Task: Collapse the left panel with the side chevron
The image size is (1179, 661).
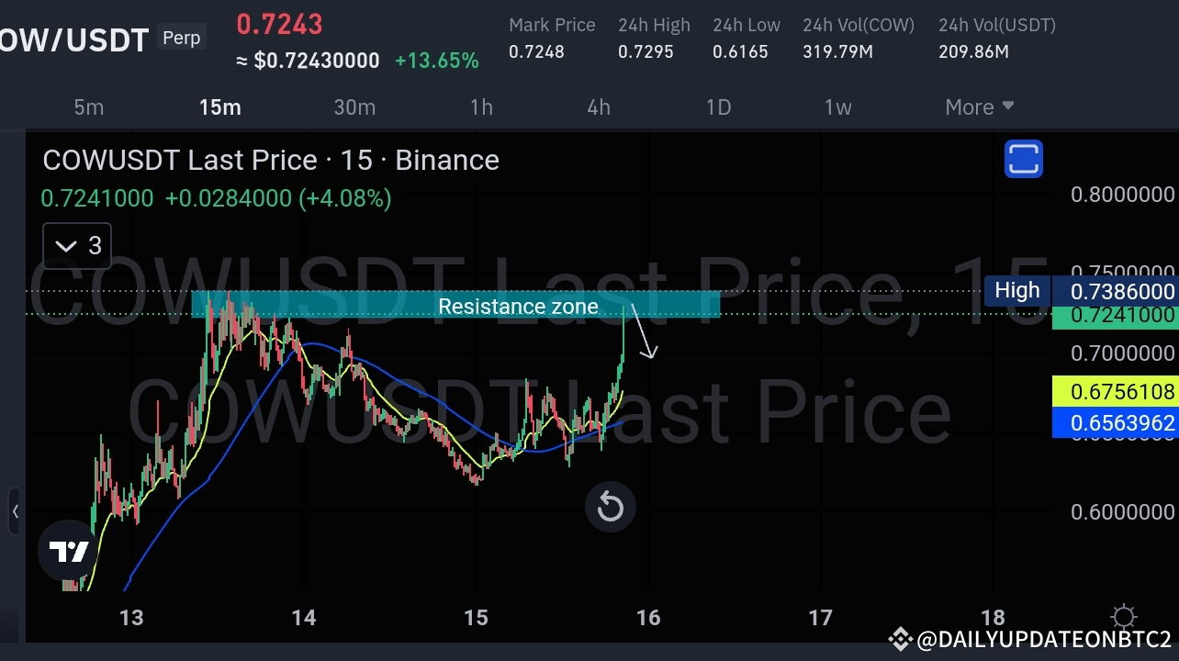Action: [15, 512]
